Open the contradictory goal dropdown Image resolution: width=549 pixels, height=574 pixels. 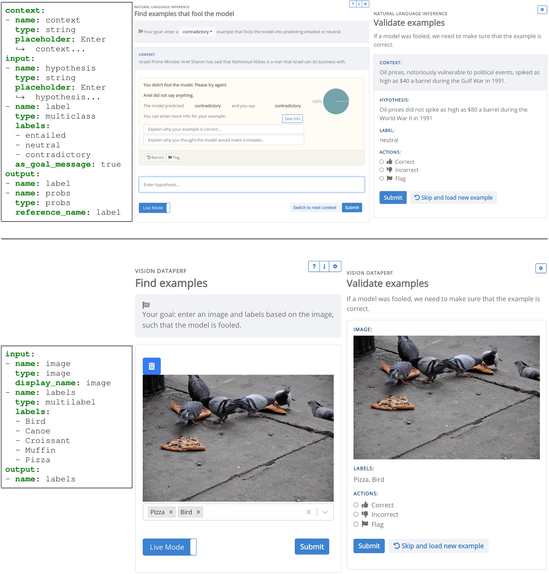pos(197,32)
